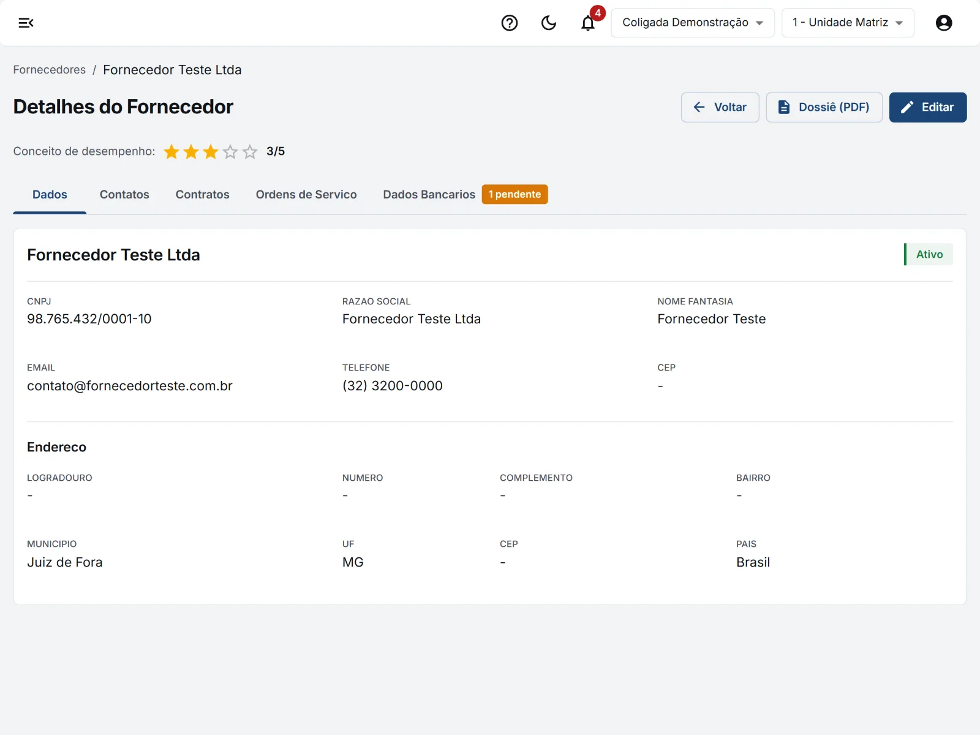Expand the Coligada Demonstração dropdown
The image size is (980, 735).
[693, 23]
